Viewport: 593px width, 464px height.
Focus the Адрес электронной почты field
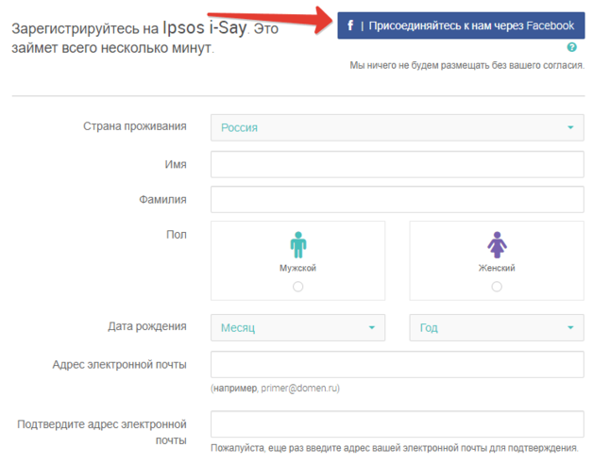[x=398, y=365]
